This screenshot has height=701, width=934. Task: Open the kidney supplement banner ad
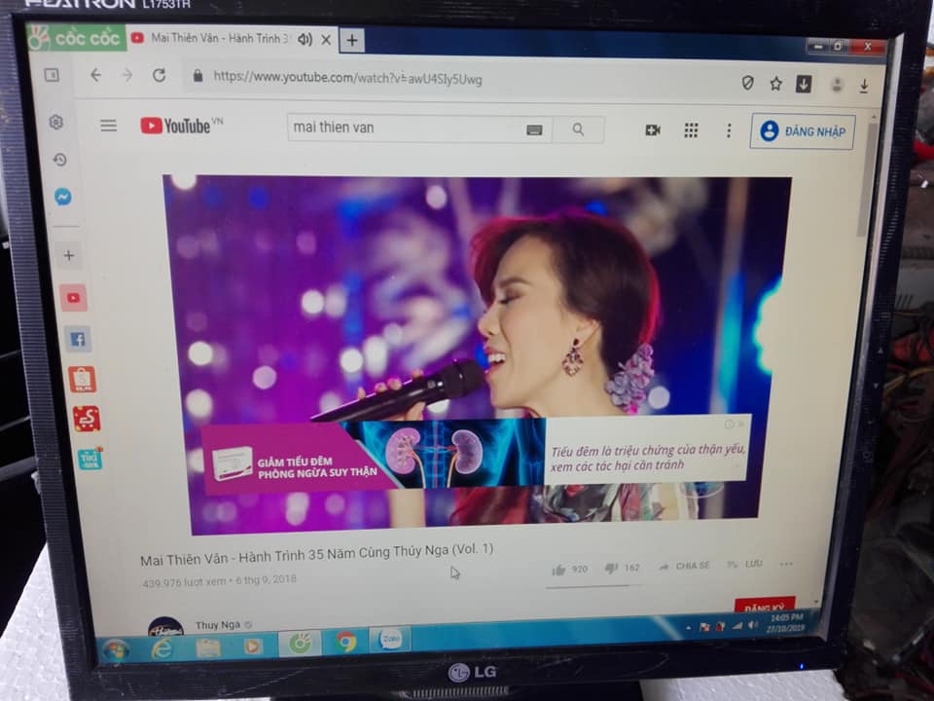click(475, 453)
